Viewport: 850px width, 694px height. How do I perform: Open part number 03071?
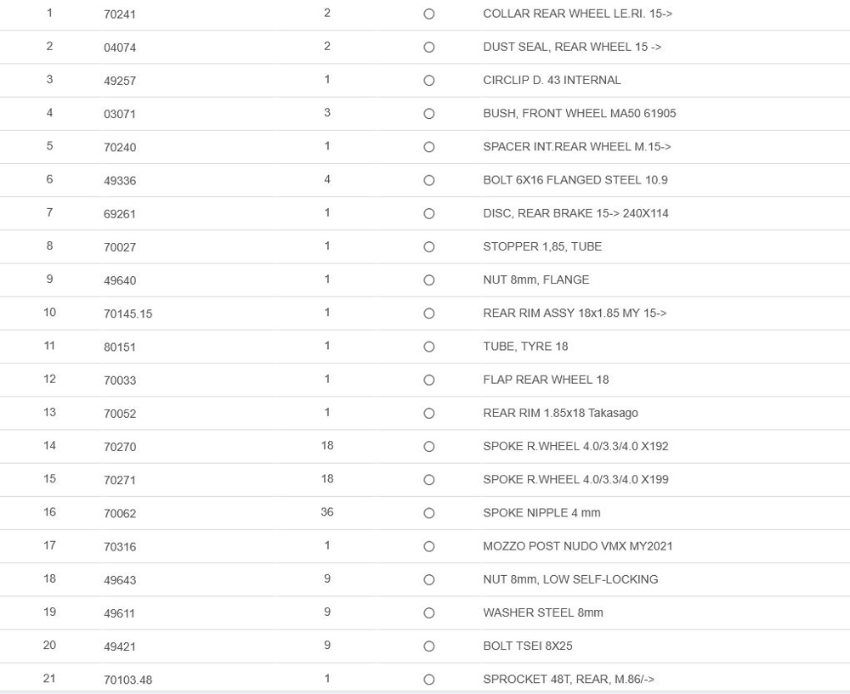tap(120, 114)
